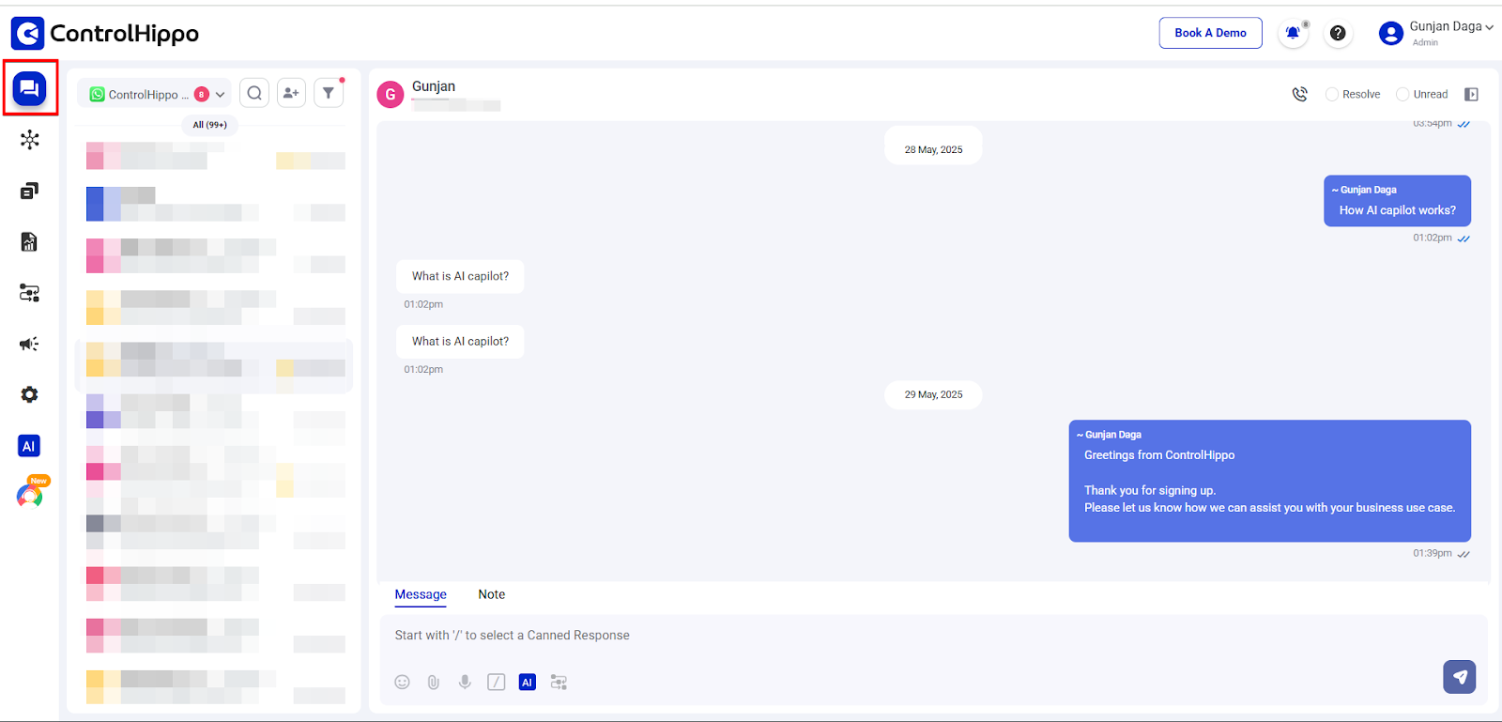
Task: Click the "Greetings from ControlHippo" message bubble
Action: pyautogui.click(x=1270, y=481)
